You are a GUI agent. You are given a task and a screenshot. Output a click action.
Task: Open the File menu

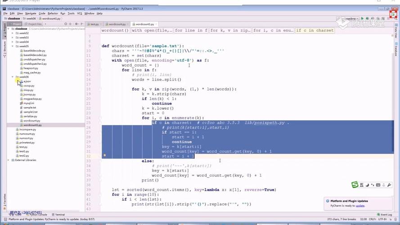[x=5, y=13]
